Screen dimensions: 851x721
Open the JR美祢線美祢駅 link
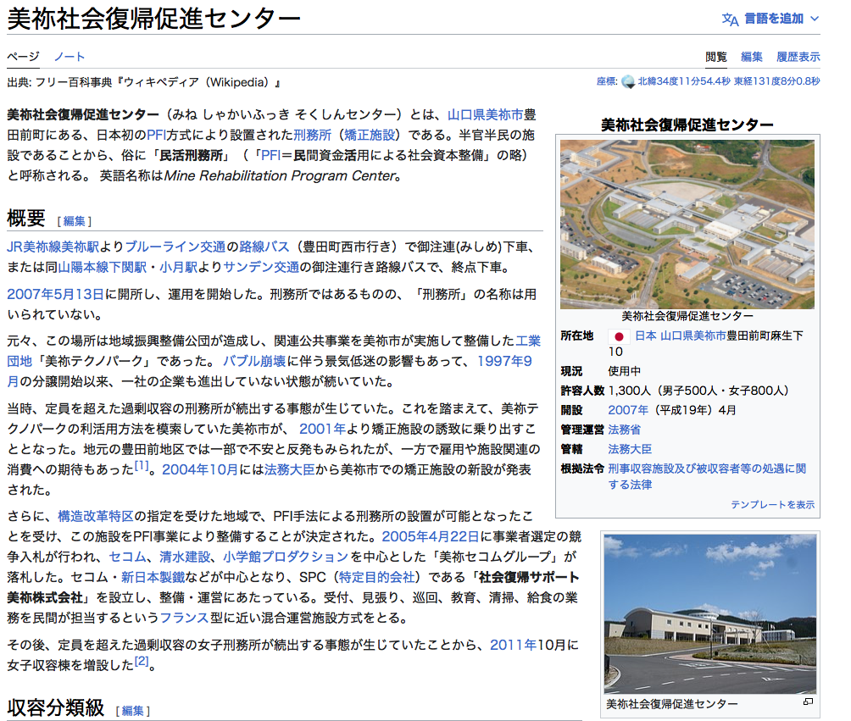pos(53,247)
